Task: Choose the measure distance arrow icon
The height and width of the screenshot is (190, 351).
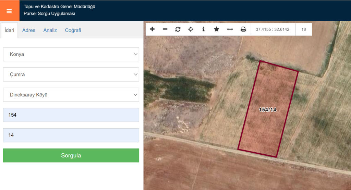Action: tap(230, 29)
